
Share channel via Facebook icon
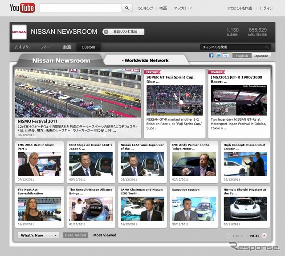(211, 55)
